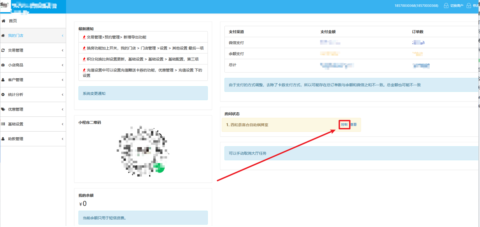
Task: Click the tag icon beside 优惠管理
Action: pyautogui.click(x=3, y=109)
